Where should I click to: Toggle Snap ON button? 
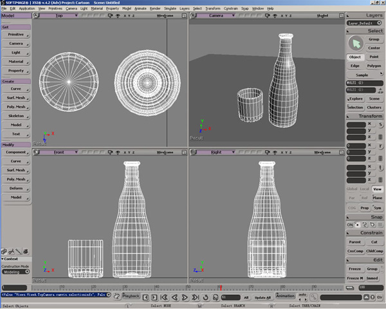point(350,225)
